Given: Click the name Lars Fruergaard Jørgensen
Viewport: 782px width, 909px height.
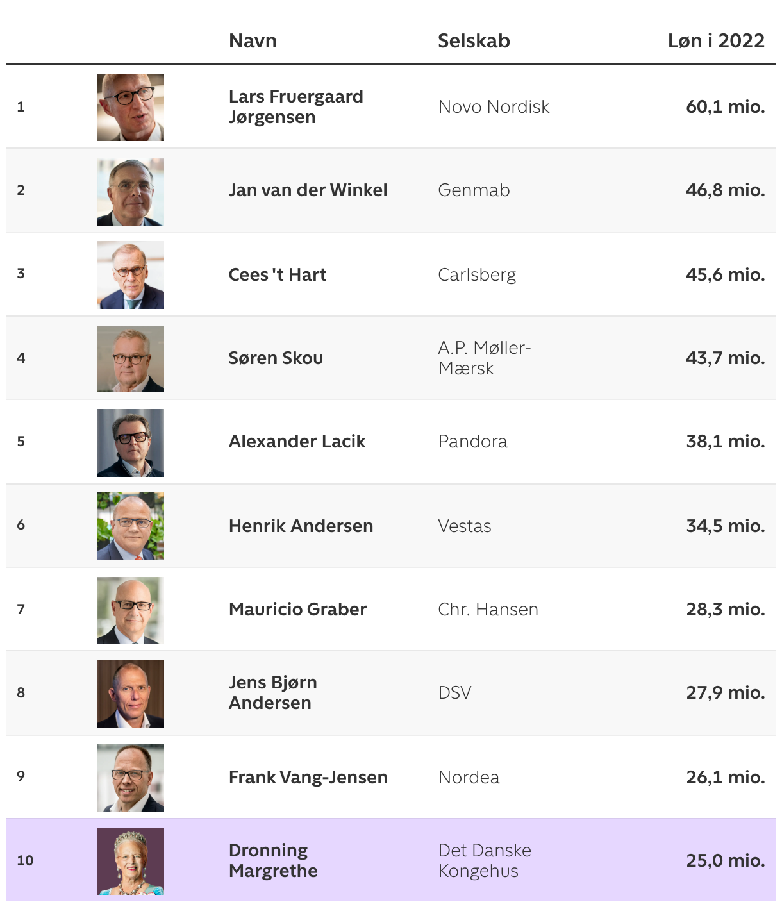Looking at the screenshot, I should [295, 106].
